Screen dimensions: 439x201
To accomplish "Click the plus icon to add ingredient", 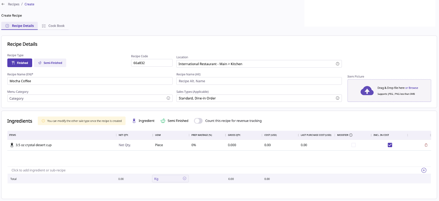I will (424, 170).
